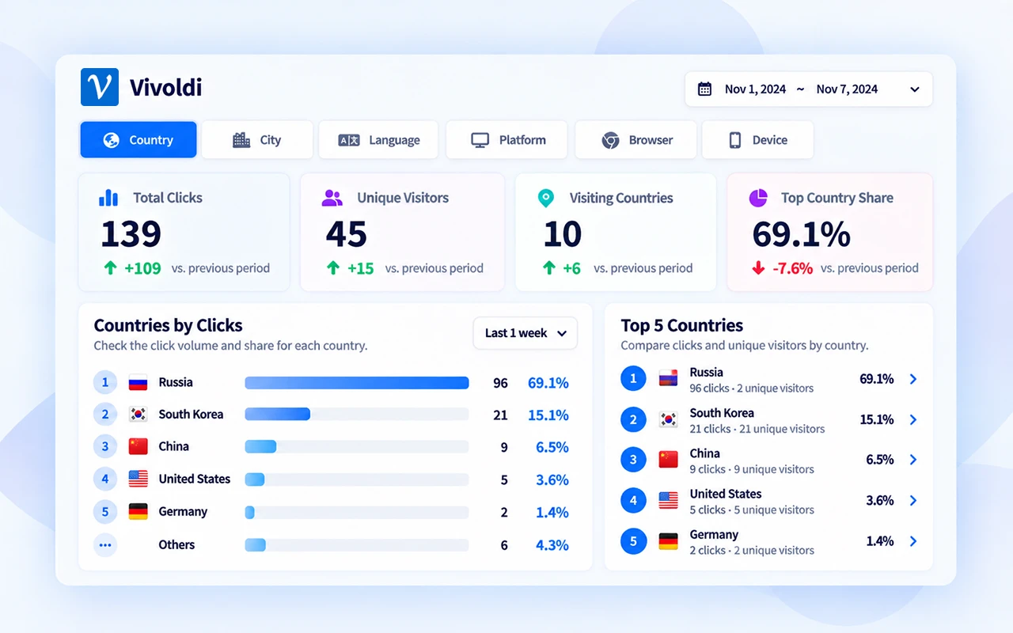Click the Nov 1, 2024 start date
This screenshot has width=1013, height=633.
(x=755, y=89)
